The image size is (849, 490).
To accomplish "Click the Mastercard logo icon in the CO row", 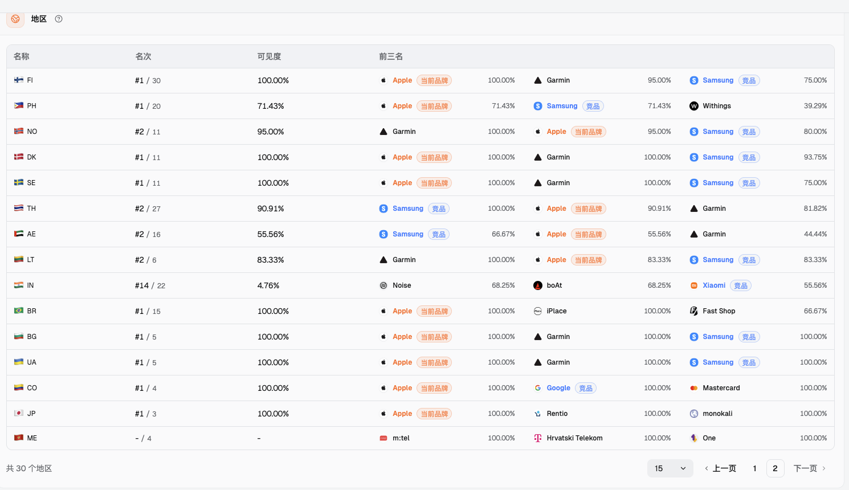I will (x=694, y=388).
